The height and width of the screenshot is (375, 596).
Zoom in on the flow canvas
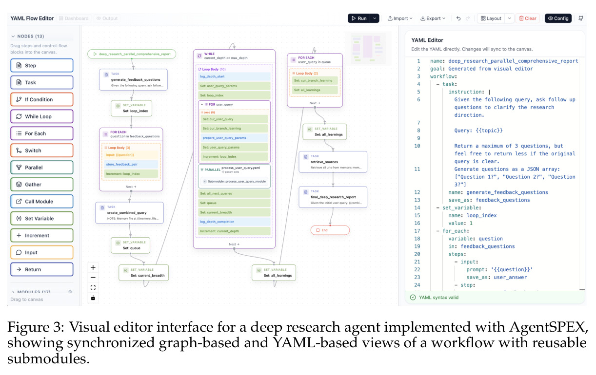[93, 267]
